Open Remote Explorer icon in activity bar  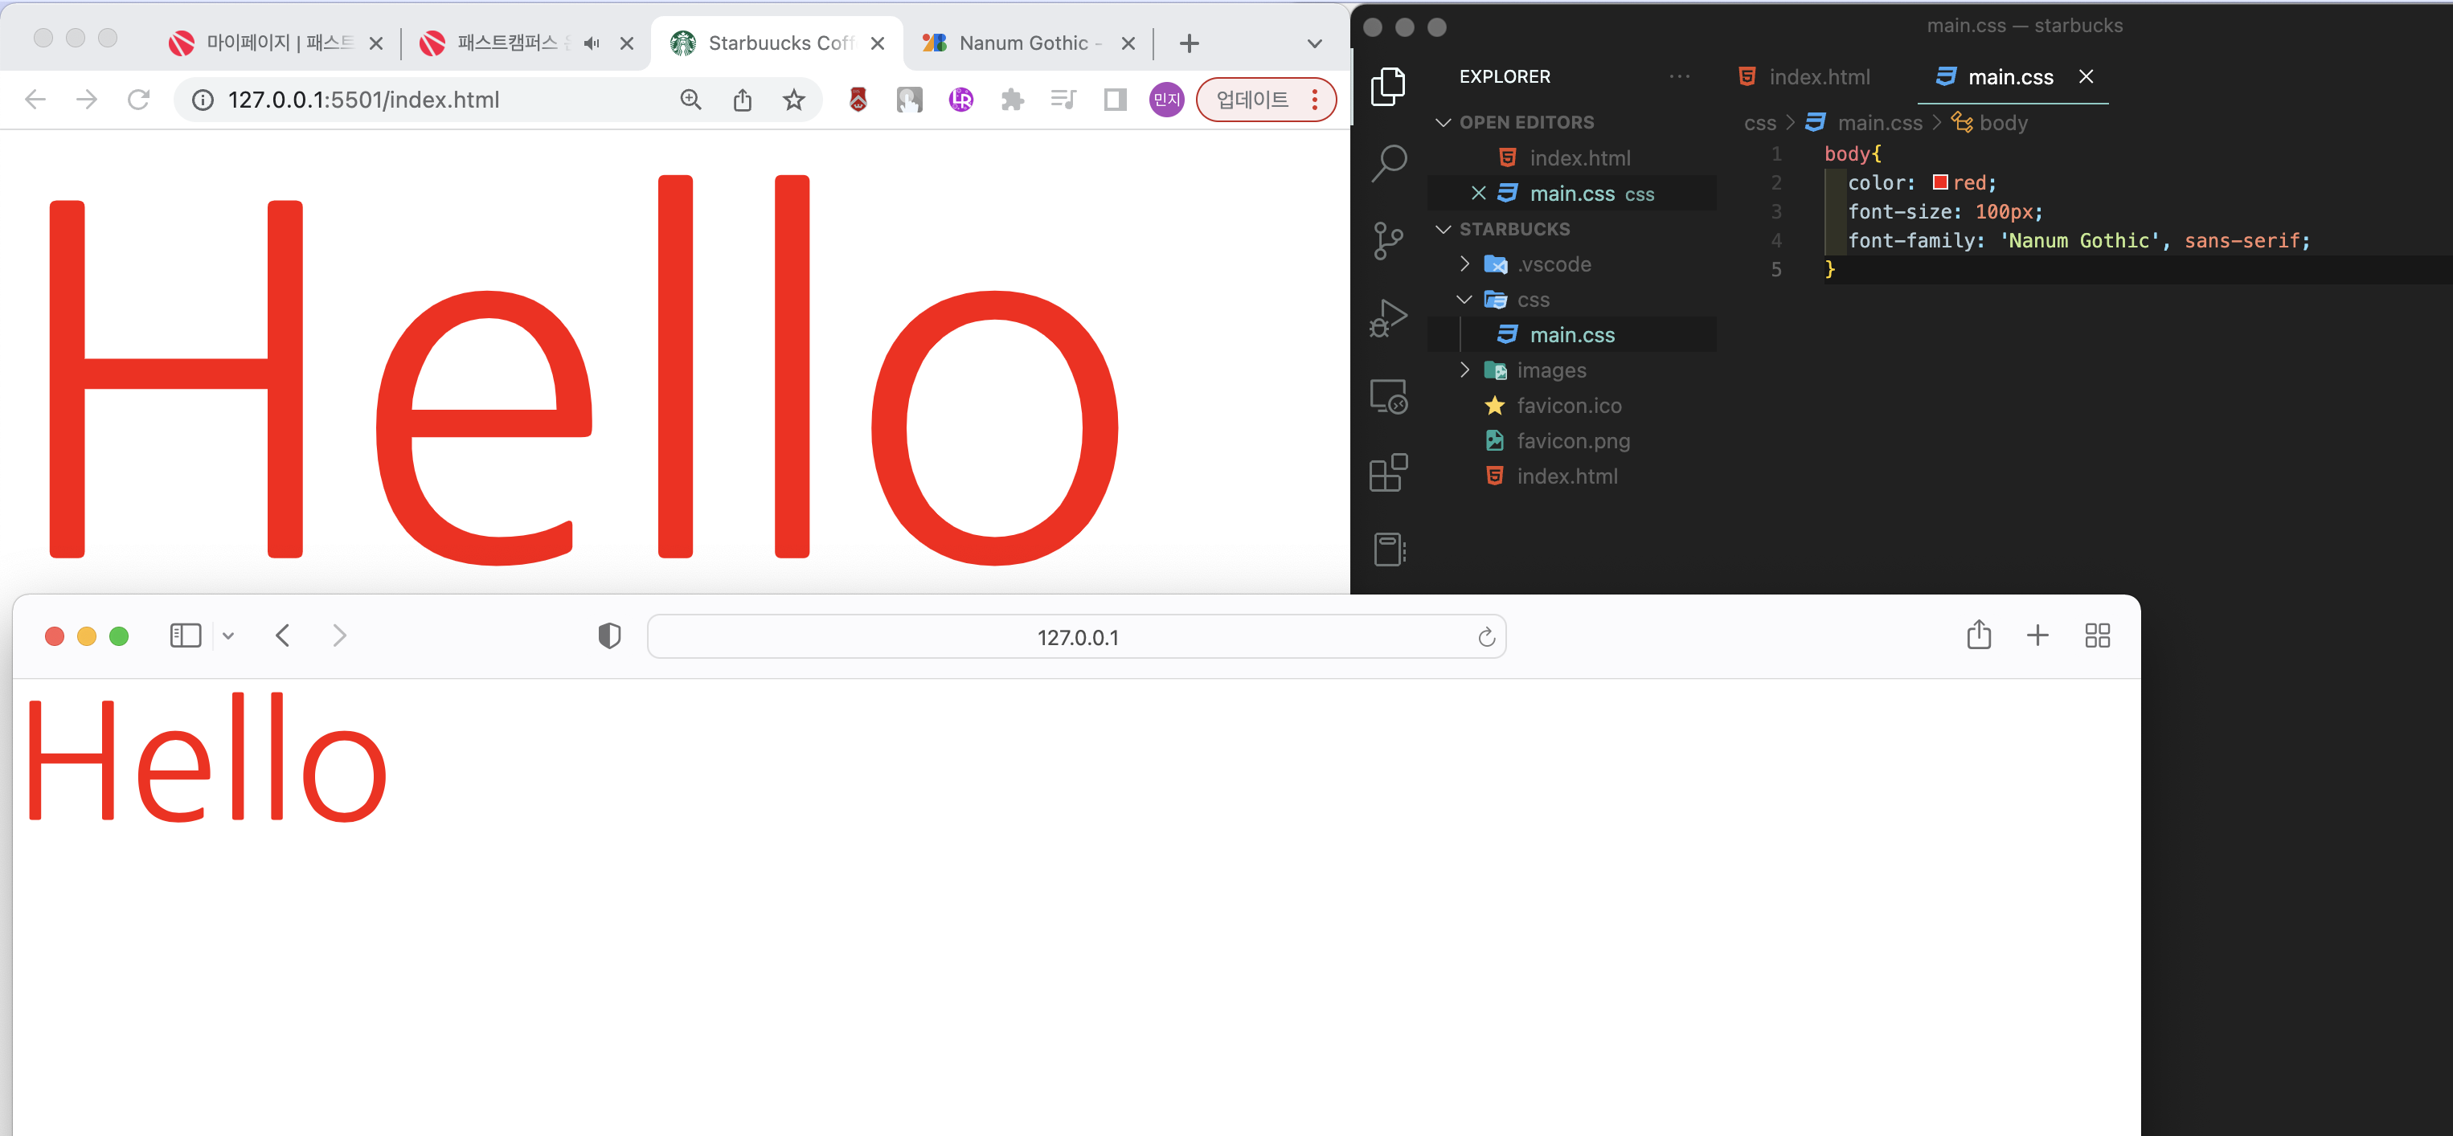coord(1388,396)
